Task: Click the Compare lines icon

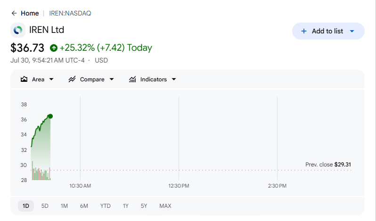Action: click(x=72, y=79)
